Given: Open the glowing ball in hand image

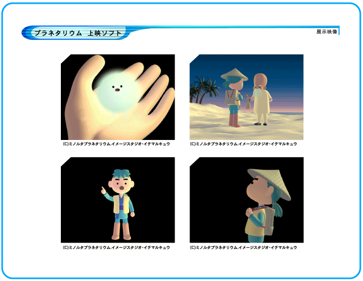Looking at the screenshot, I should [x=118, y=97].
